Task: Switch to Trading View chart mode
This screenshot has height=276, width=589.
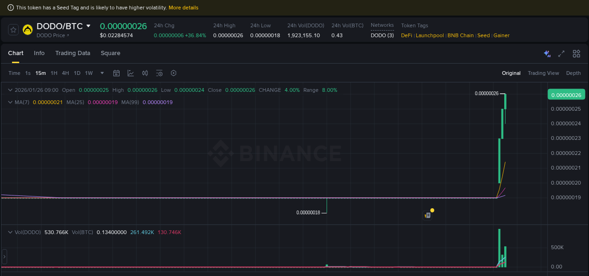Action: pos(543,73)
